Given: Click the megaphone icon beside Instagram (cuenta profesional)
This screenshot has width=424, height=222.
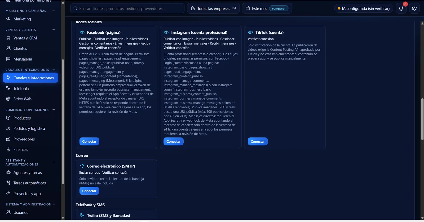Looking at the screenshot, I should tap(166, 32).
